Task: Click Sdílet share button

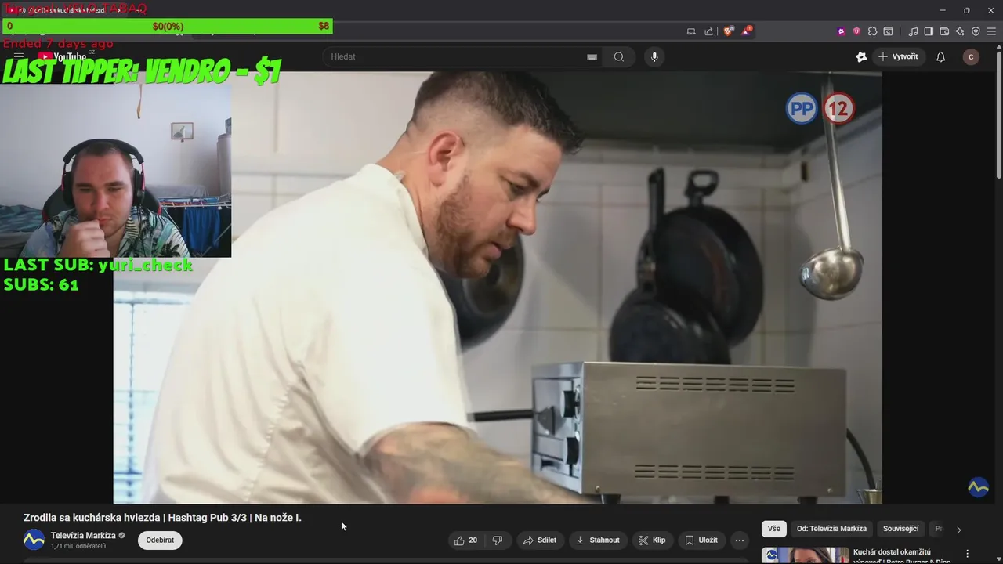Action: [540, 540]
